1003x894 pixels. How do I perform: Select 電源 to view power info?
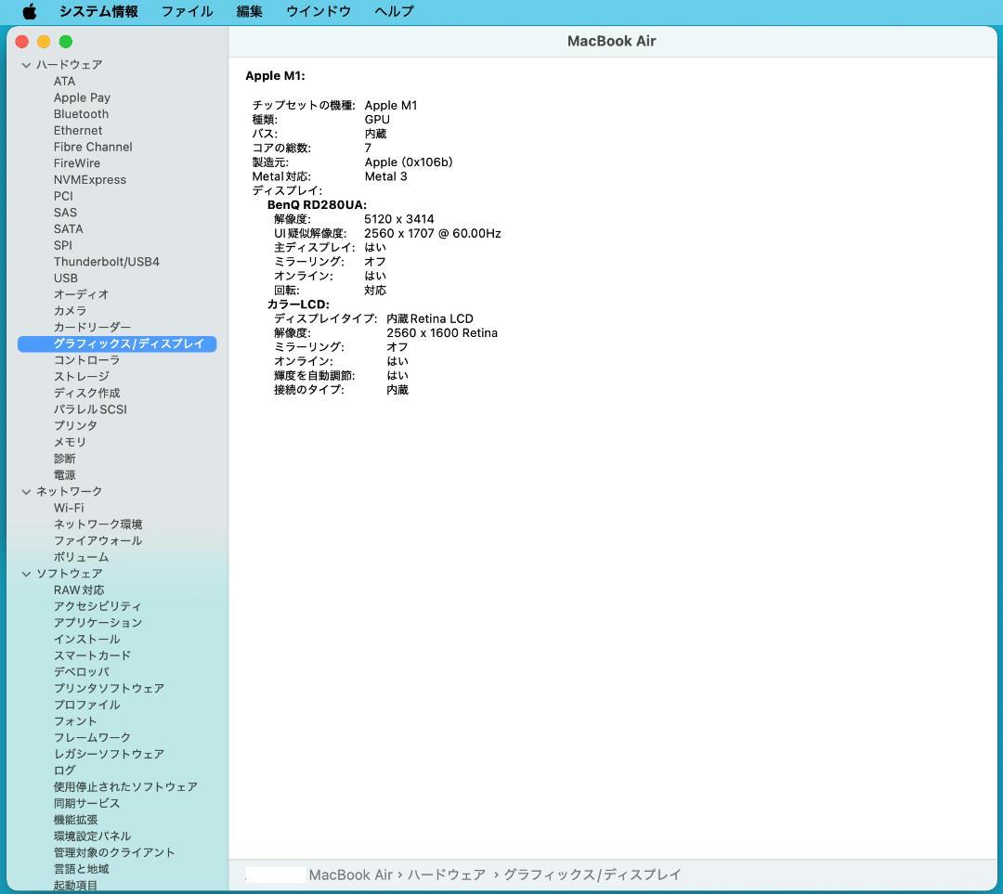(x=70, y=474)
